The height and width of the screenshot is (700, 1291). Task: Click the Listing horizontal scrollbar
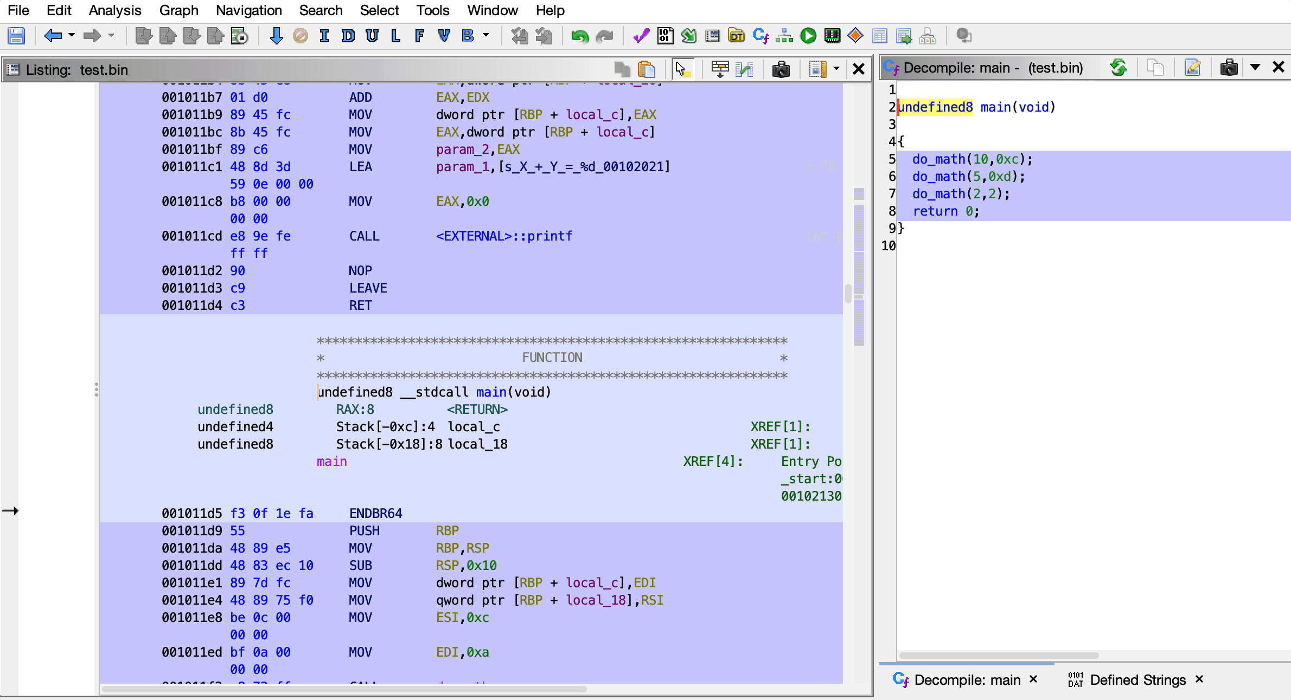344,689
